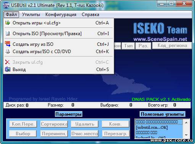This screenshot has width=195, height=144.
Task: Click the red ISO create game icon
Action: click(8, 44)
